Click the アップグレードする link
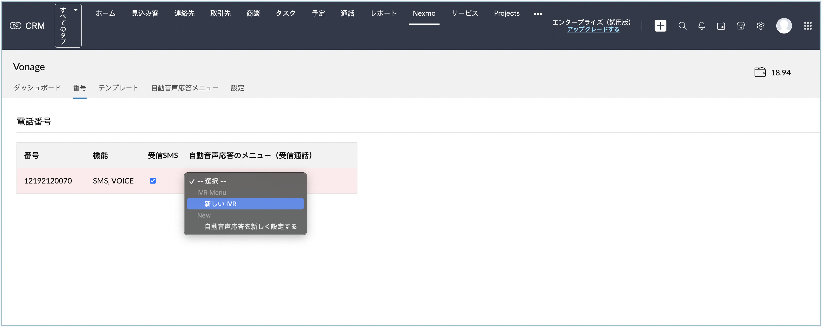Screen dimensions: 822x327 tap(593, 29)
